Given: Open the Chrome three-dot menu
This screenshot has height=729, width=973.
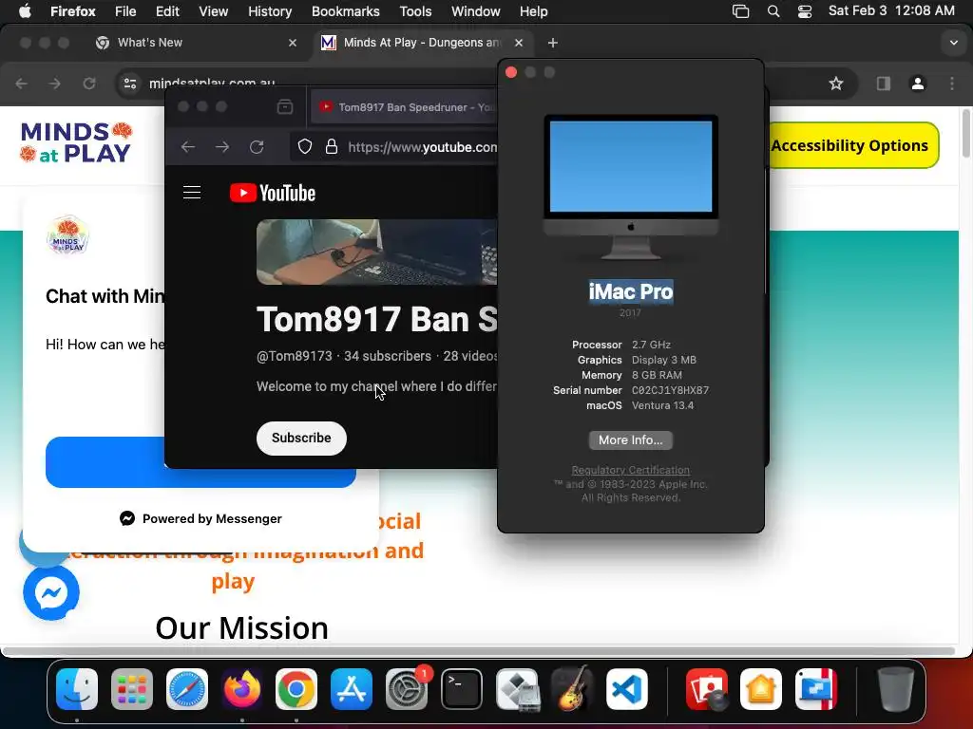Looking at the screenshot, I should click(952, 84).
